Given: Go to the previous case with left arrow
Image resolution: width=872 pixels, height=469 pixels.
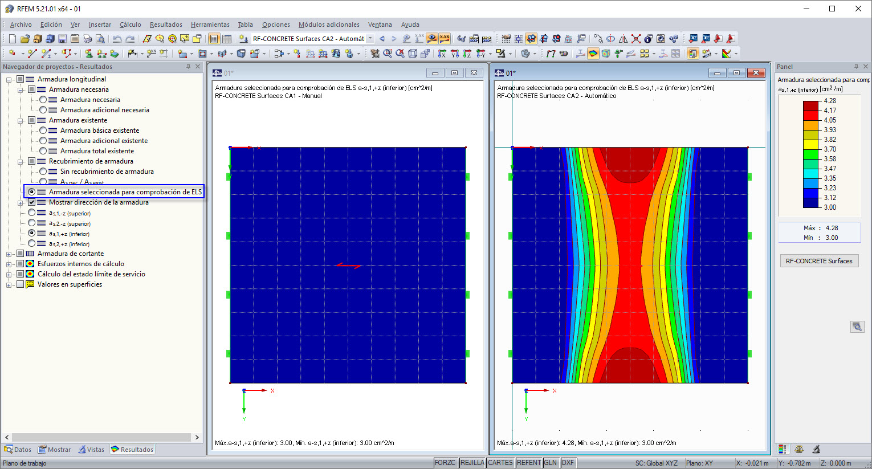Looking at the screenshot, I should [x=382, y=39].
